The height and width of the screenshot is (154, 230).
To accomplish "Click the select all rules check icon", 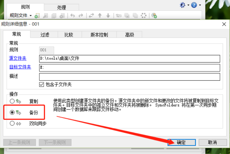I will (x=127, y=16).
